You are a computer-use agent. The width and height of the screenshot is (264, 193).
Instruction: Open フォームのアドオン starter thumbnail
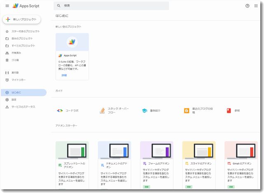[x=157, y=150]
